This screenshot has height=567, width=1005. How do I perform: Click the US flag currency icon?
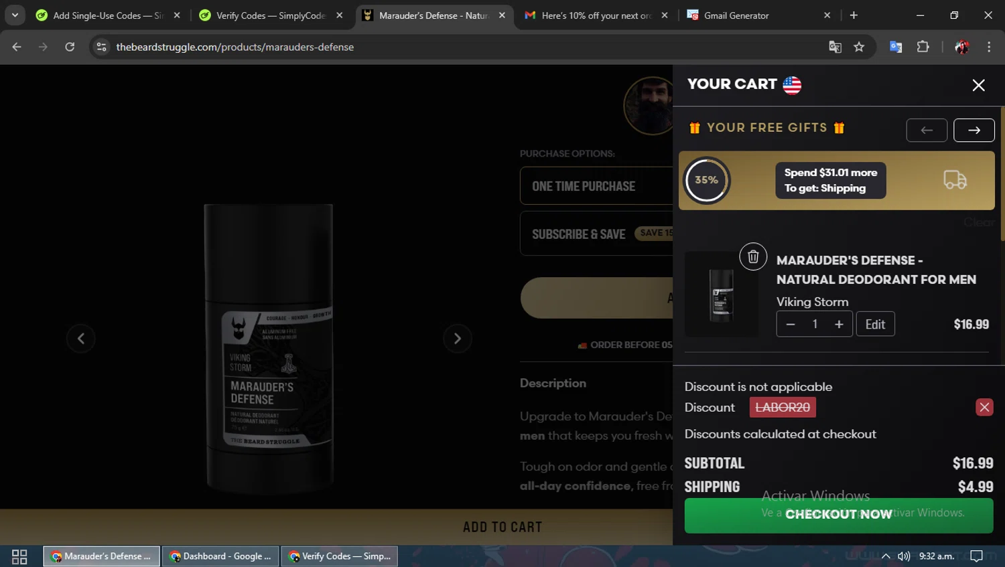click(792, 85)
